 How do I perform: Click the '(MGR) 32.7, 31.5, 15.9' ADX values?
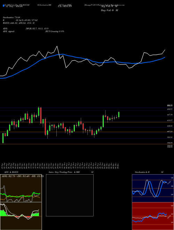[x=37, y=29]
